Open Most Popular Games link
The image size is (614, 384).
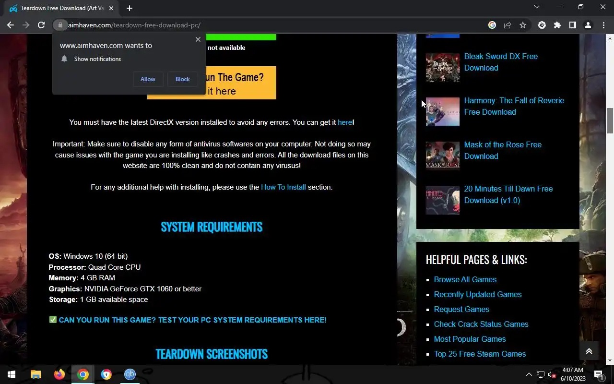470,339
